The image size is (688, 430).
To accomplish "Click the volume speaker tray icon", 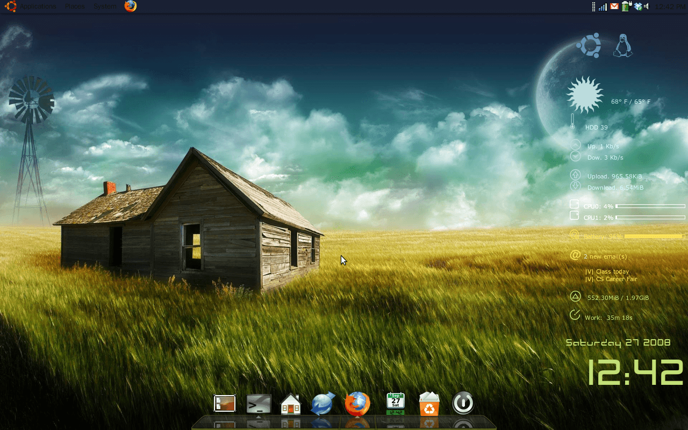I will click(x=646, y=6).
